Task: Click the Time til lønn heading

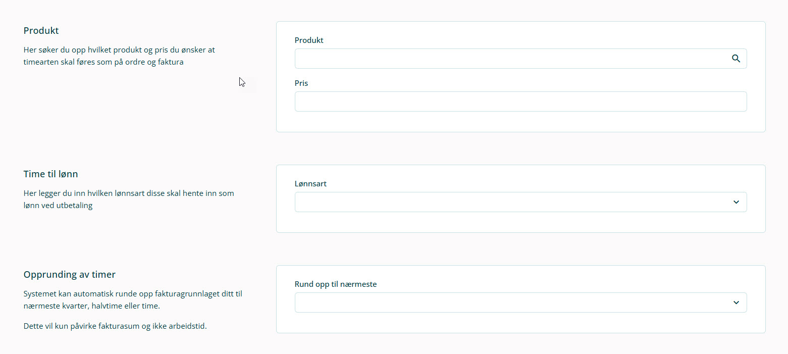Action: [50, 174]
